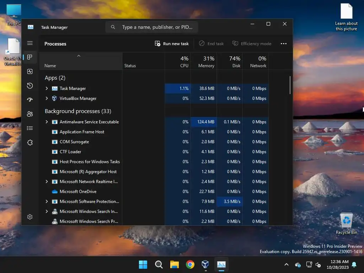The height and width of the screenshot is (273, 364).
Task: Open Task Manager Settings gear icon
Action: pos(30,217)
